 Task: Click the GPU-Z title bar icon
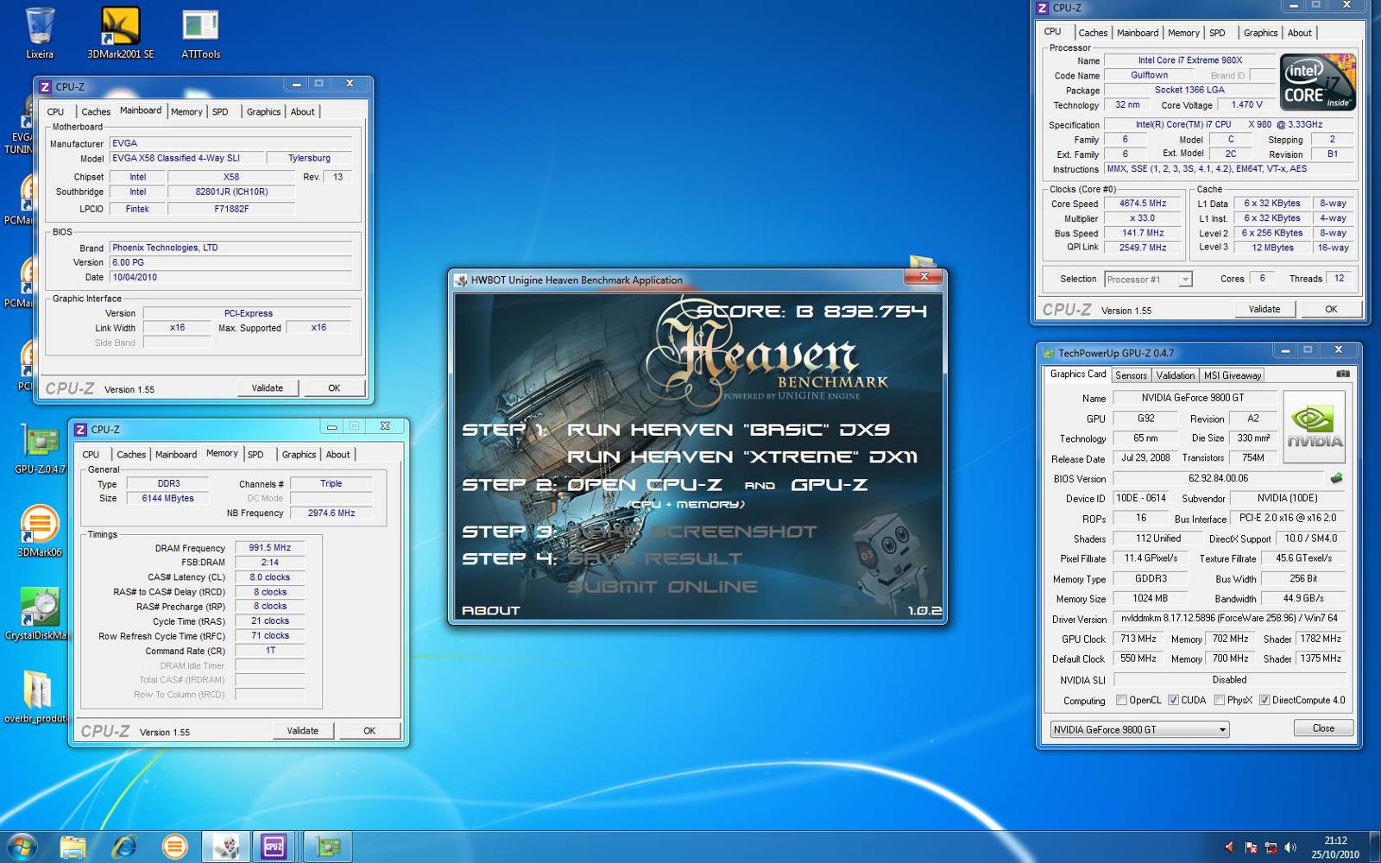pyautogui.click(x=1048, y=353)
